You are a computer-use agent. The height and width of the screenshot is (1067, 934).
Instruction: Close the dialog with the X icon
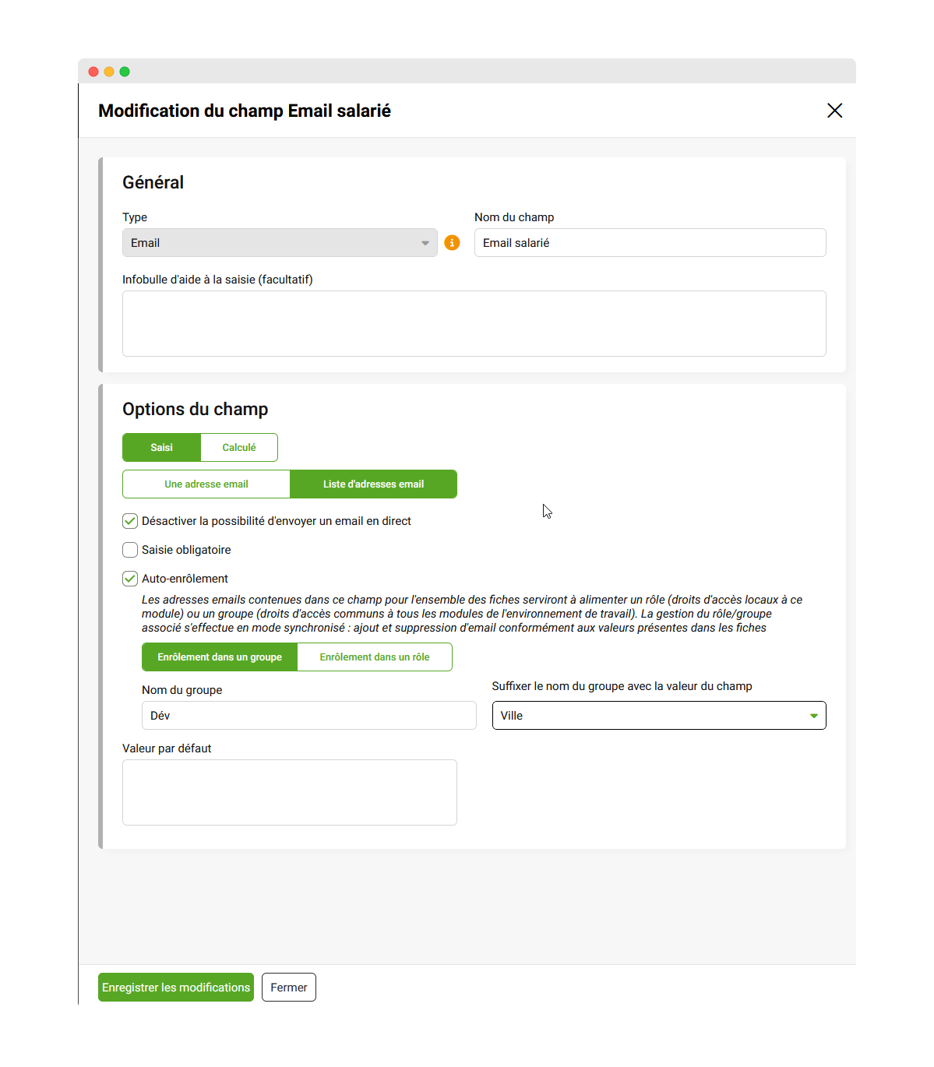(x=834, y=111)
